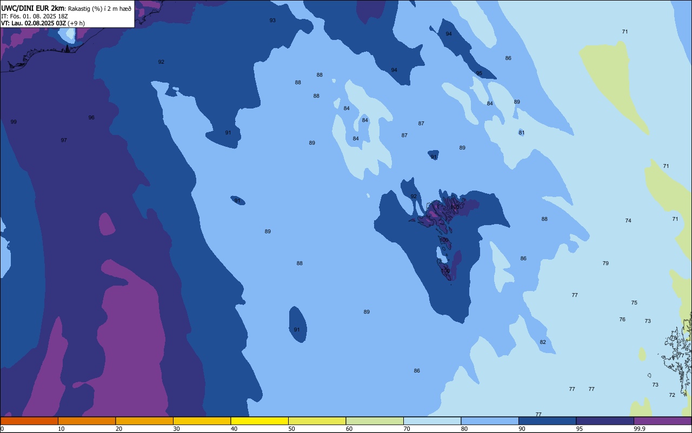Viewport: 692px width, 433px height.
Task: Click the 'Rakastig (%) í 2 m hæð' label
Action: click(x=99, y=9)
